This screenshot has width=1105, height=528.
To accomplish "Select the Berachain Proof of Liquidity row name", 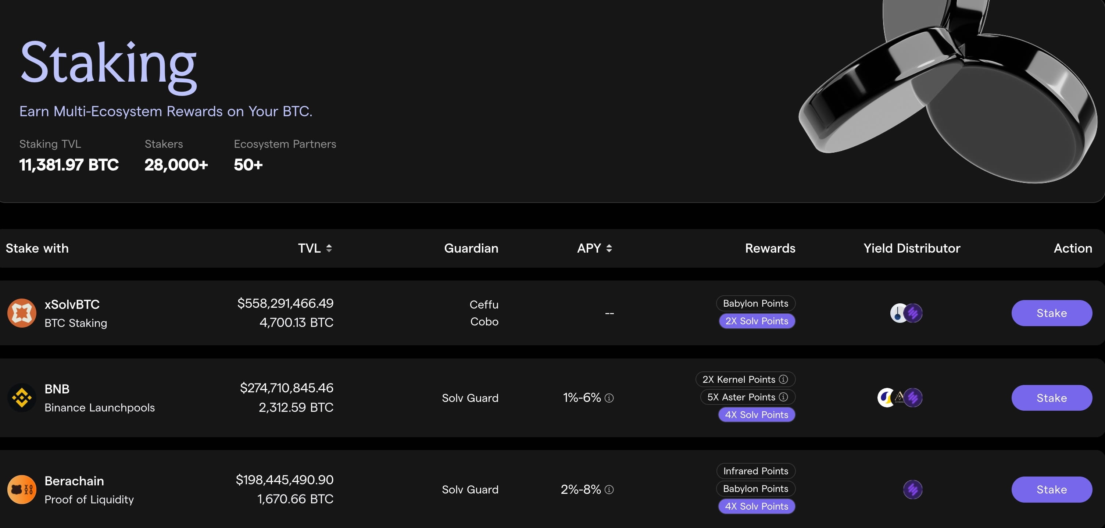I will [74, 481].
